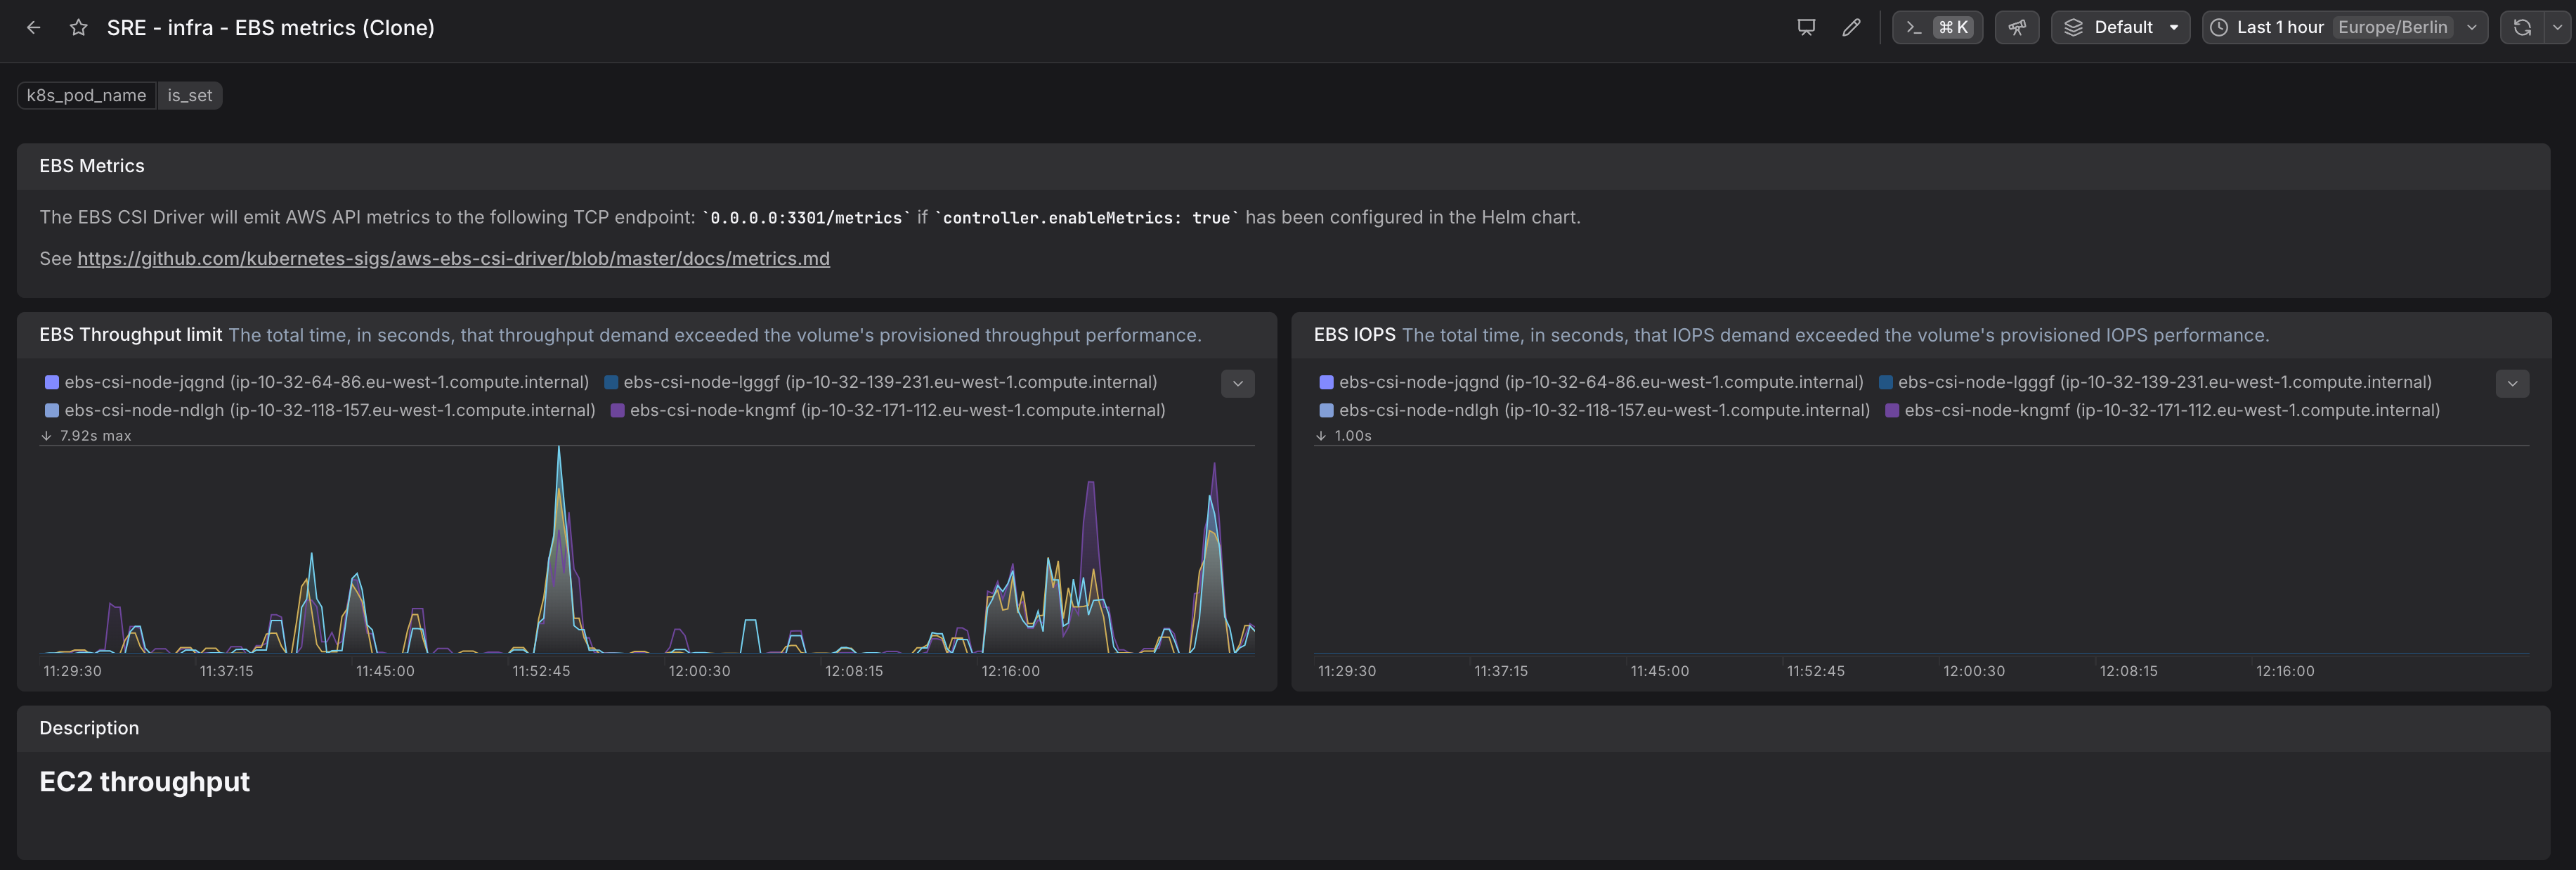Click the is_set filter operator

coord(190,96)
